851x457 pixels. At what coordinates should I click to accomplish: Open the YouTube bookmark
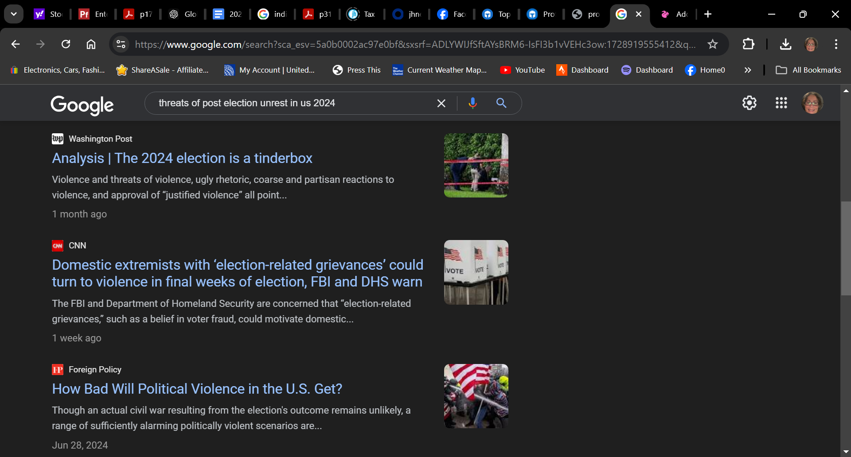pyautogui.click(x=523, y=70)
